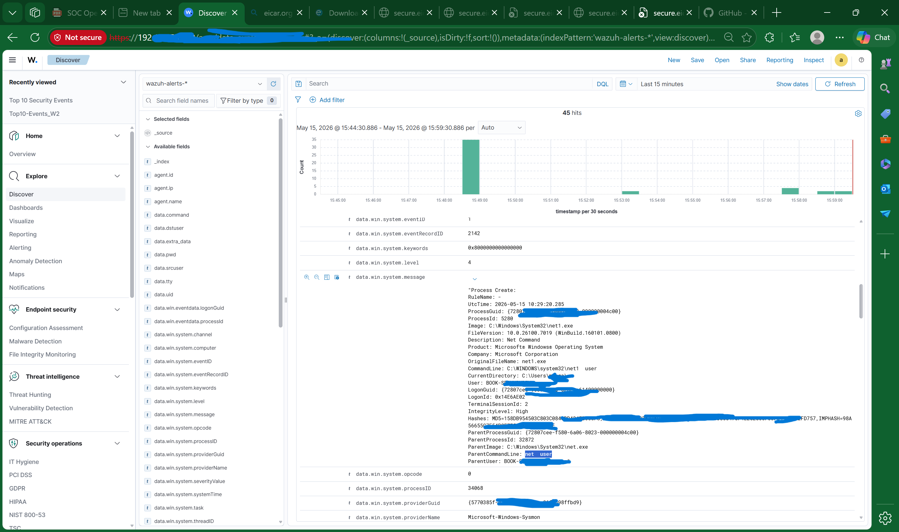Open histogram settings gear icon
Screen dimensions: 899x532
858,113
